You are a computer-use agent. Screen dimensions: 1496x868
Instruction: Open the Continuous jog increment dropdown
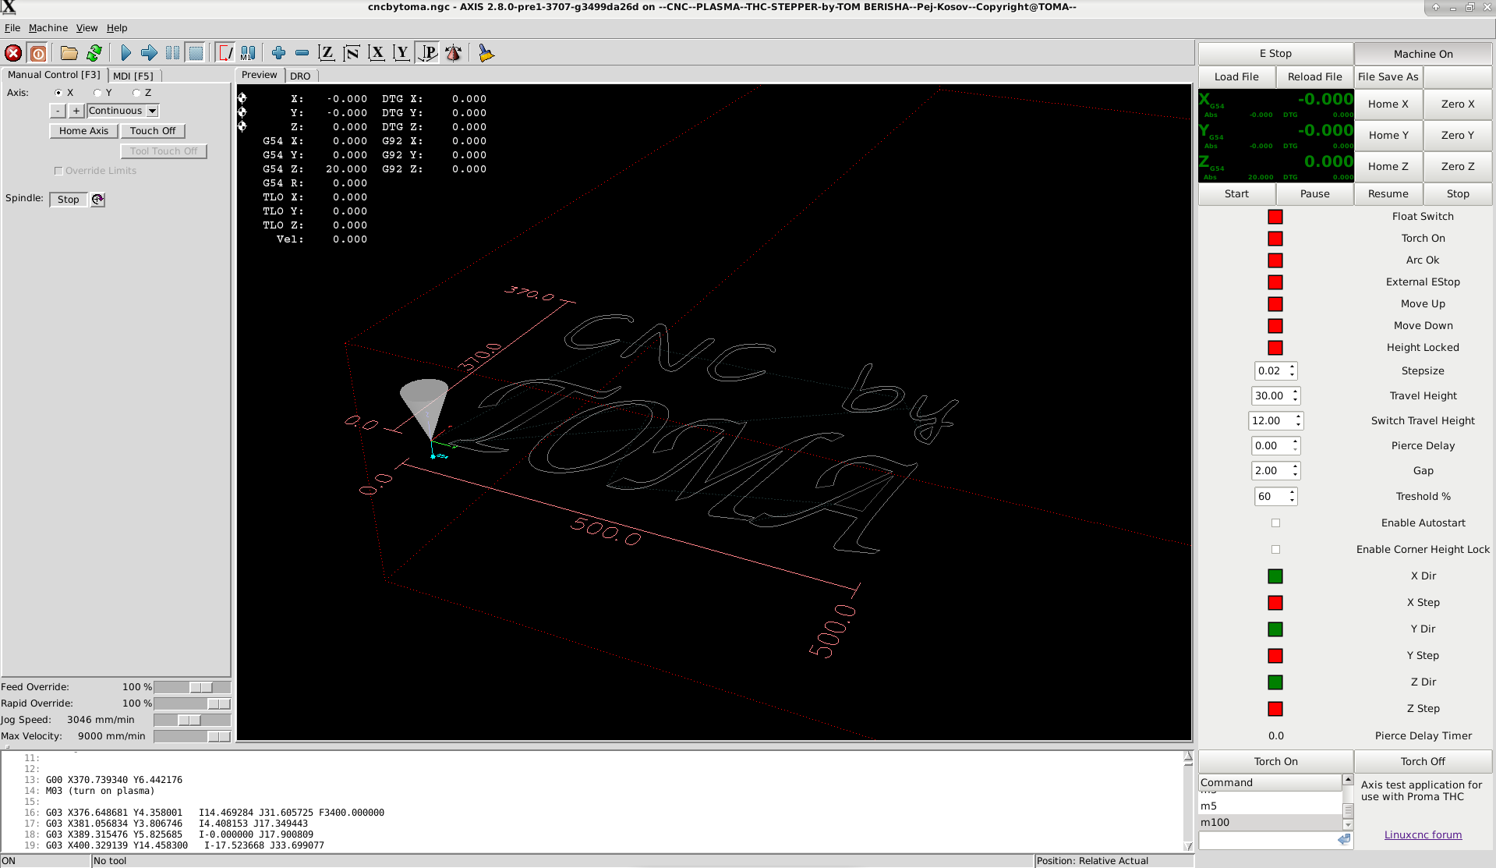(x=153, y=111)
